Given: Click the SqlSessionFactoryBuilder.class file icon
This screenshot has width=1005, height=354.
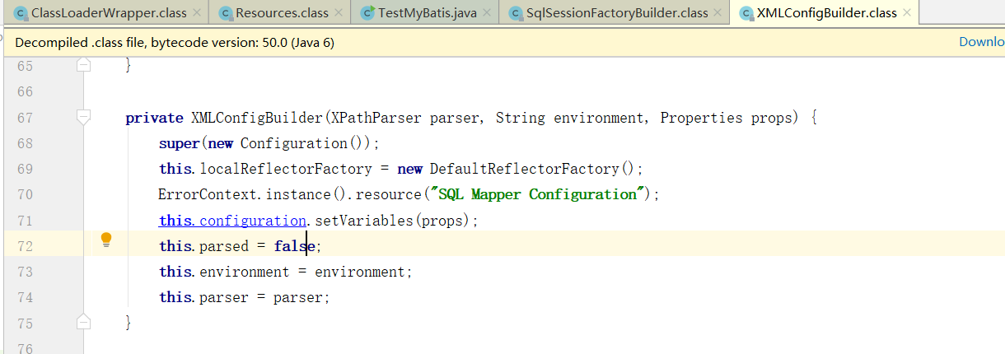Looking at the screenshot, I should [517, 13].
